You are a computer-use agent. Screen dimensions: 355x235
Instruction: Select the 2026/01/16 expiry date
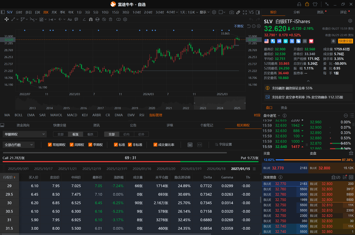[143, 169]
